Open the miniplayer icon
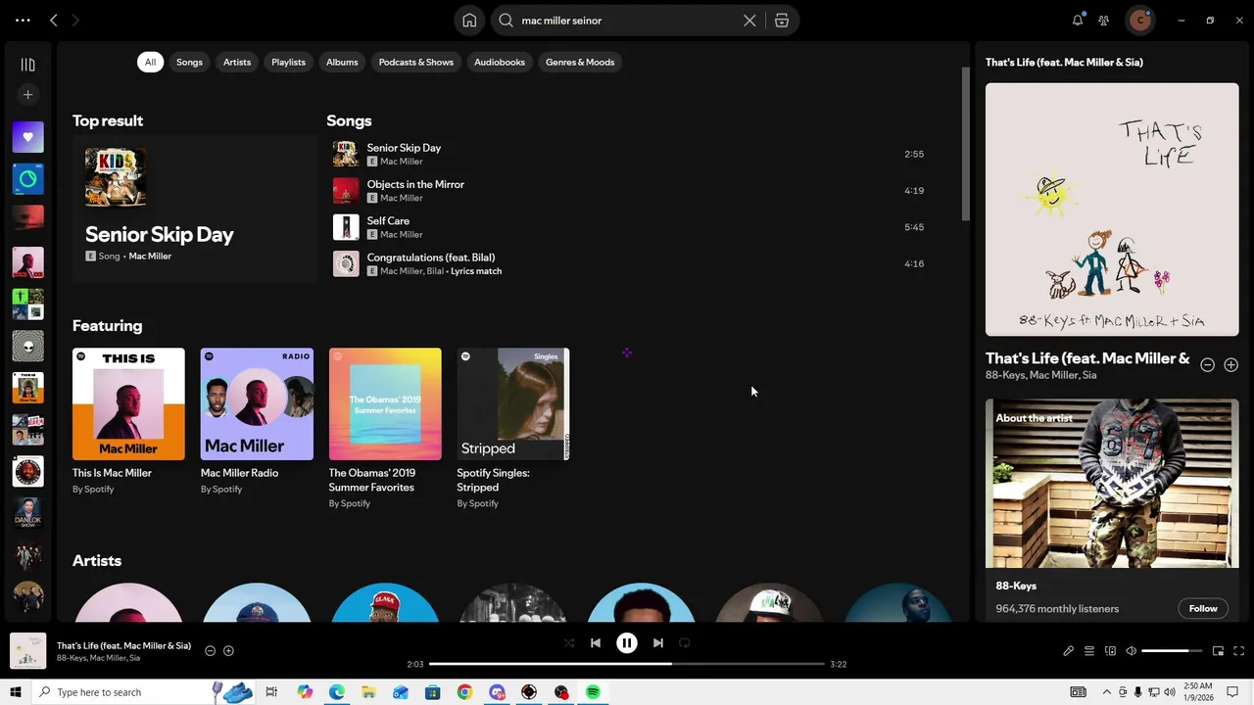Screen dimensions: 1254x705 point(1218,651)
